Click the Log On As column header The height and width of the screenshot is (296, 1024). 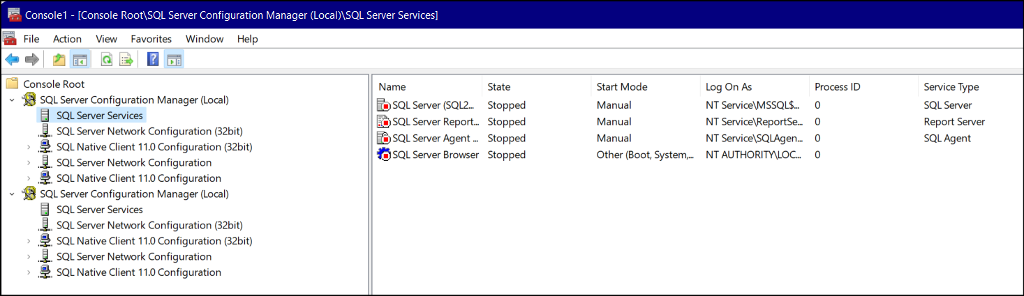pyautogui.click(x=728, y=87)
